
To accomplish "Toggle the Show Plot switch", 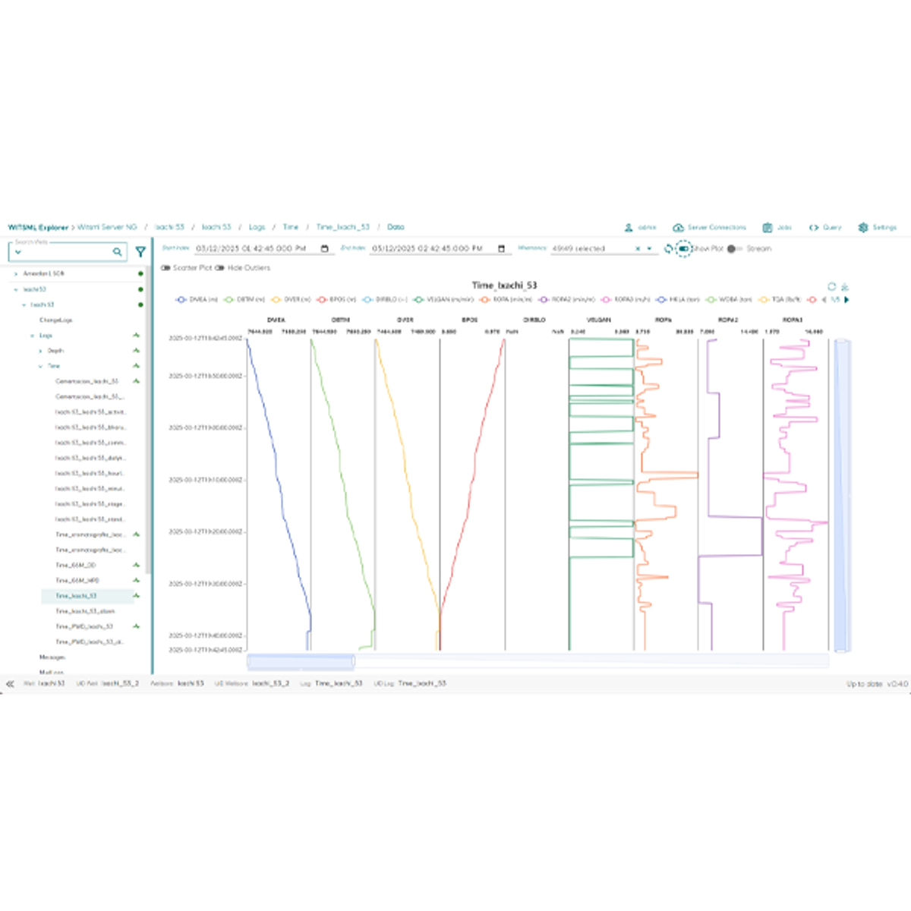I will (684, 248).
